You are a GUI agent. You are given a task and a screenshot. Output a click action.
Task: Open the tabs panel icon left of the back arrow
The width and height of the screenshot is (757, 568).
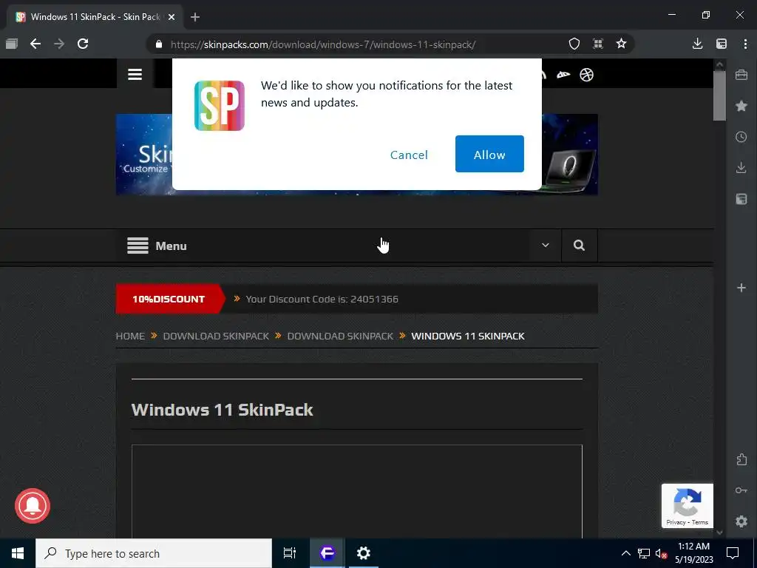12,44
